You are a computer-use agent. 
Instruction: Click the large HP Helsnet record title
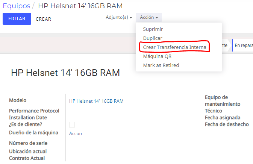tap(65, 73)
